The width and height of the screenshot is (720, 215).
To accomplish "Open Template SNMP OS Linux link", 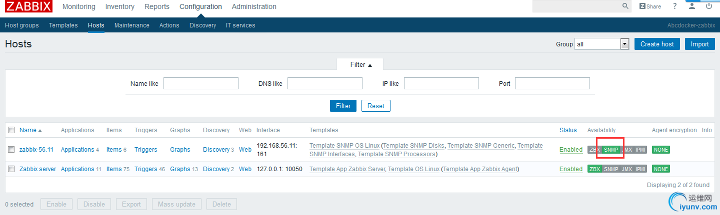I will coord(344,146).
